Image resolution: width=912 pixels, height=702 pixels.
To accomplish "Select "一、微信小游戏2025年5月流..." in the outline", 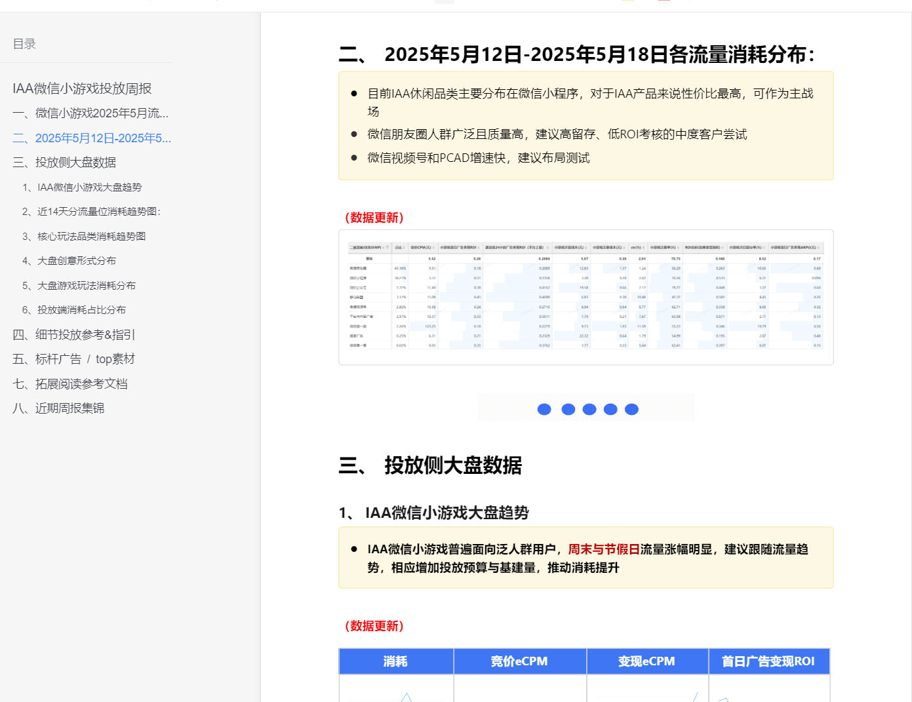I will [92, 113].
